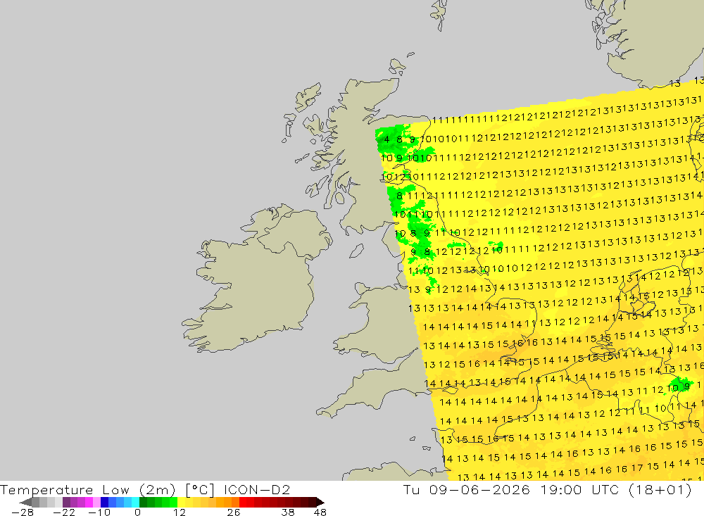Click the 'Tu 09-06-2026 19:00 UTC (18+01)' timestamp
Image resolution: width=704 pixels, height=516 pixels.
(x=547, y=489)
